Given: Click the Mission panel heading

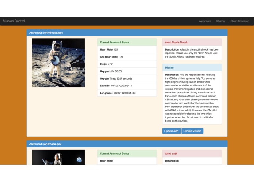Looking at the screenshot, I should point(192,68).
